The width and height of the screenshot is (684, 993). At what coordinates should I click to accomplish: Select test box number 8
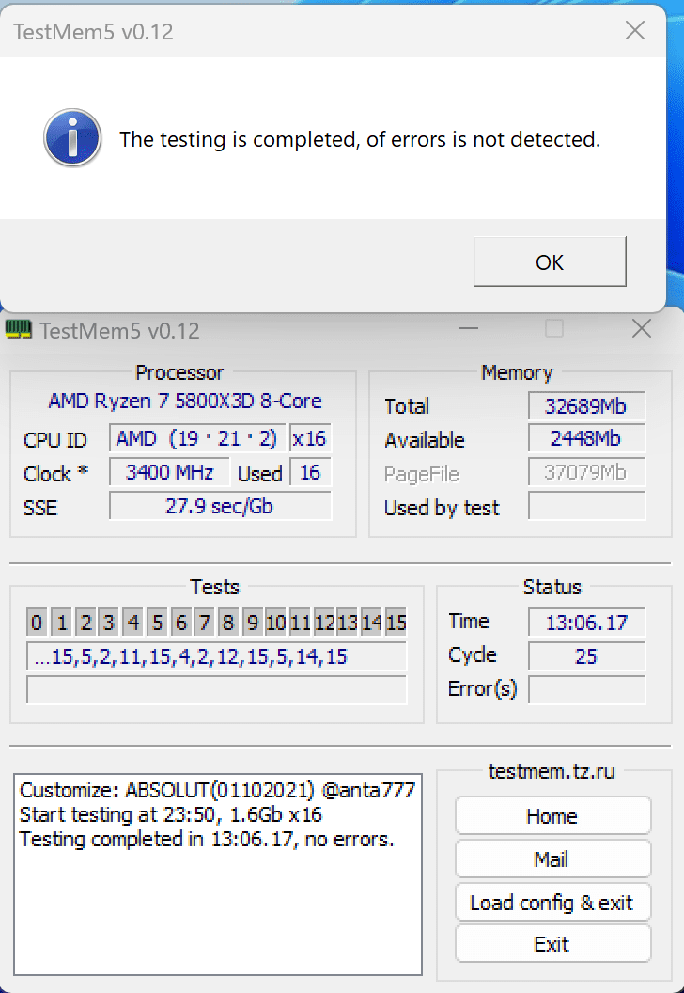pyautogui.click(x=227, y=623)
